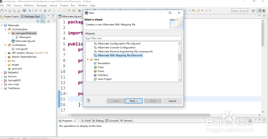268x139 pixels.
Task: Click the Save toolbar icon
Action: 10,11
